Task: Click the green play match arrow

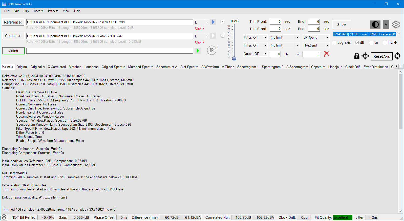Action: [x=198, y=51]
